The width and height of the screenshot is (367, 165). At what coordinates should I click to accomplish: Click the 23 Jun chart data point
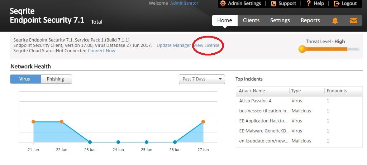pyautogui.click(x=90, y=142)
